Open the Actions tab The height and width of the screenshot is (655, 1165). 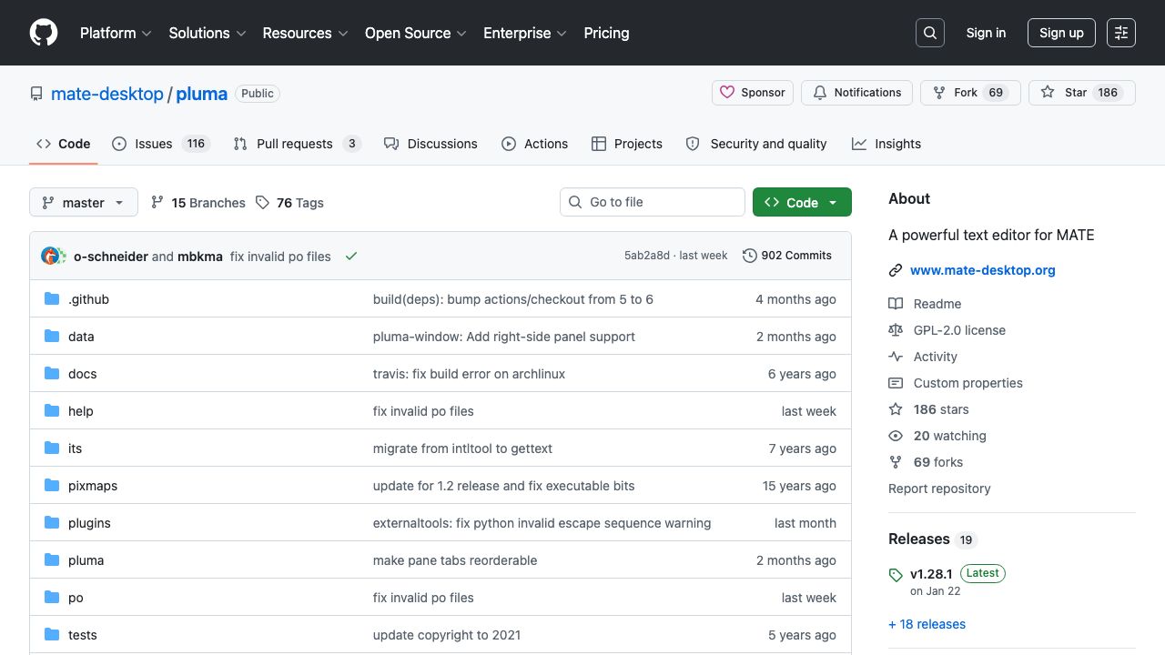pos(534,144)
